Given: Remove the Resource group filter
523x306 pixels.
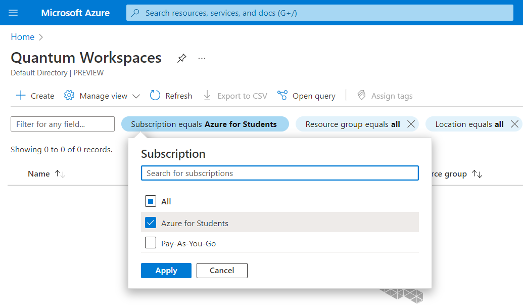Looking at the screenshot, I should [411, 124].
